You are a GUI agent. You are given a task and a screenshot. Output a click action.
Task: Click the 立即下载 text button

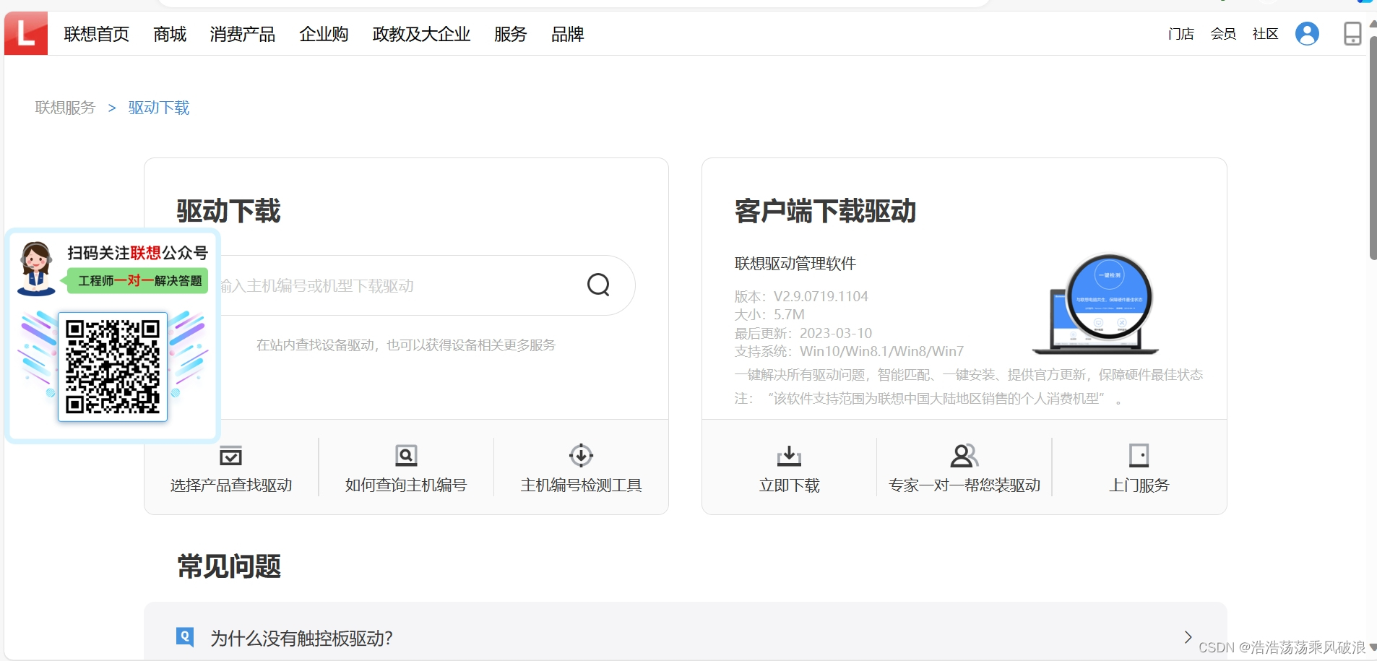(789, 485)
